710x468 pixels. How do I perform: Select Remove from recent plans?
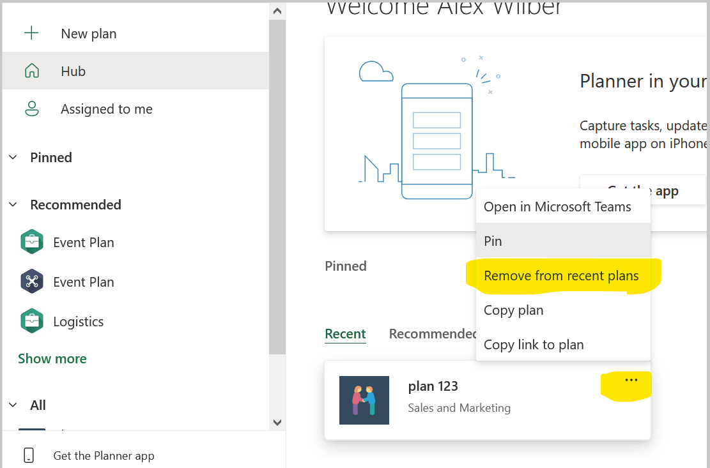(x=562, y=275)
